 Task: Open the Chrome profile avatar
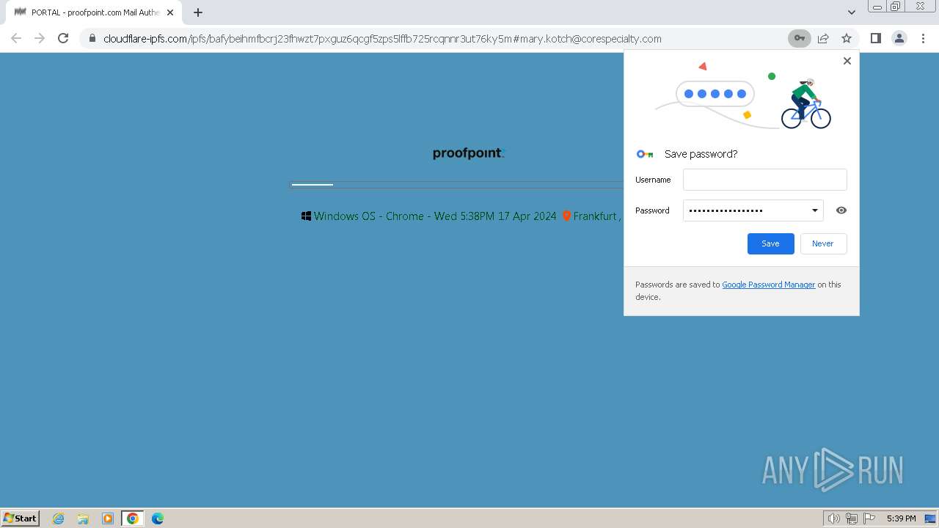pyautogui.click(x=899, y=38)
